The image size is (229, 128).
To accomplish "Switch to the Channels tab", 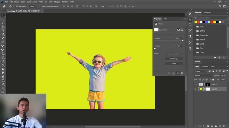I will point(205,66).
